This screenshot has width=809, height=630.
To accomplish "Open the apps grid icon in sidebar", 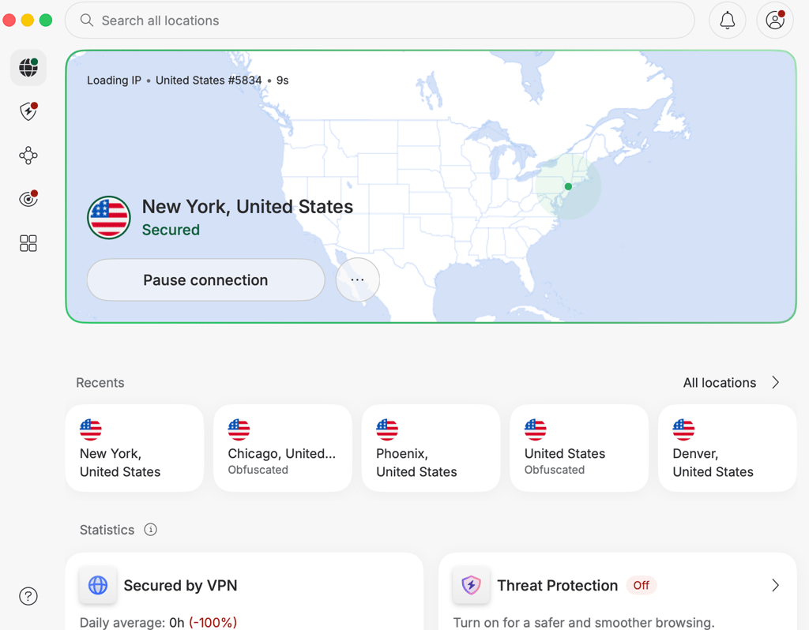I will (x=28, y=243).
